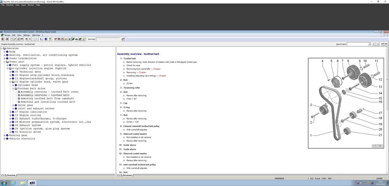The image size is (389, 186).
Task: Expand Fuel supply system petrol engines node
Action: tap(7, 65)
